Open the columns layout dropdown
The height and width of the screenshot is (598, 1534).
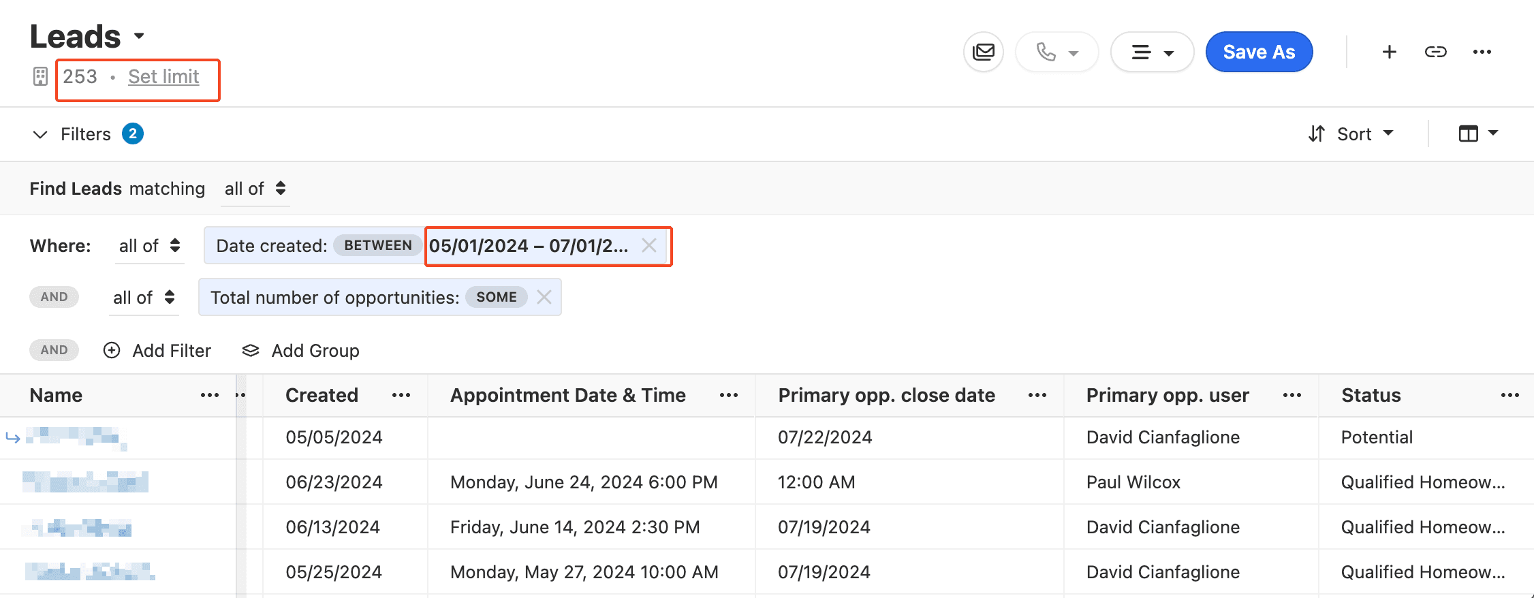point(1478,133)
